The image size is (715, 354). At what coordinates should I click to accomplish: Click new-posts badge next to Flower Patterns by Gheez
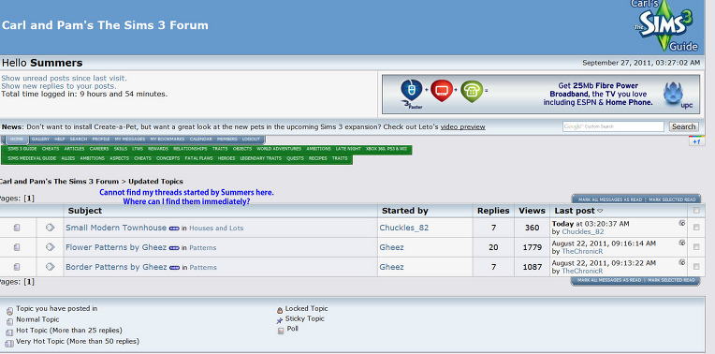tap(174, 248)
